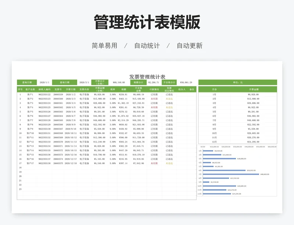Click the 9.00% tax rate cell
294x225 pixels.
113,129
